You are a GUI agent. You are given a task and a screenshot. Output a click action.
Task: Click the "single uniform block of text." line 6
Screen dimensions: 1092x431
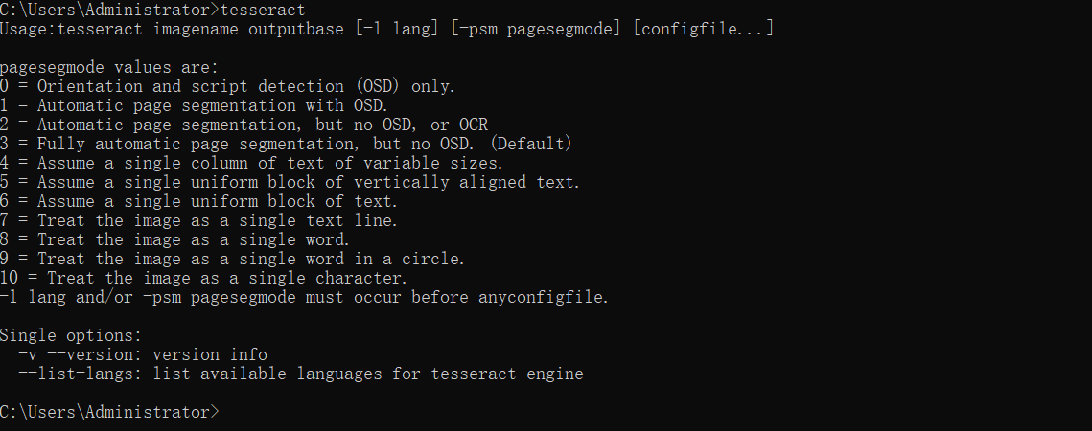pos(198,201)
